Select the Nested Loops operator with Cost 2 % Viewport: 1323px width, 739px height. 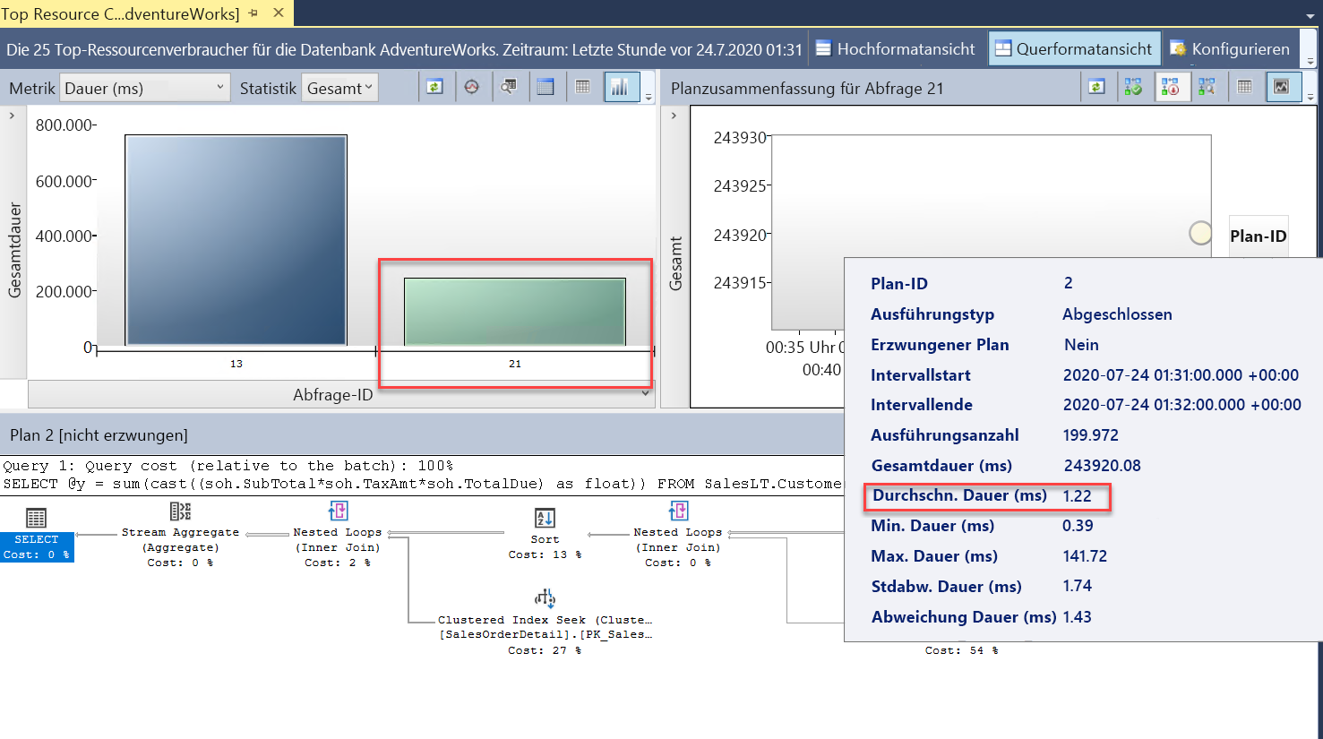point(338,536)
